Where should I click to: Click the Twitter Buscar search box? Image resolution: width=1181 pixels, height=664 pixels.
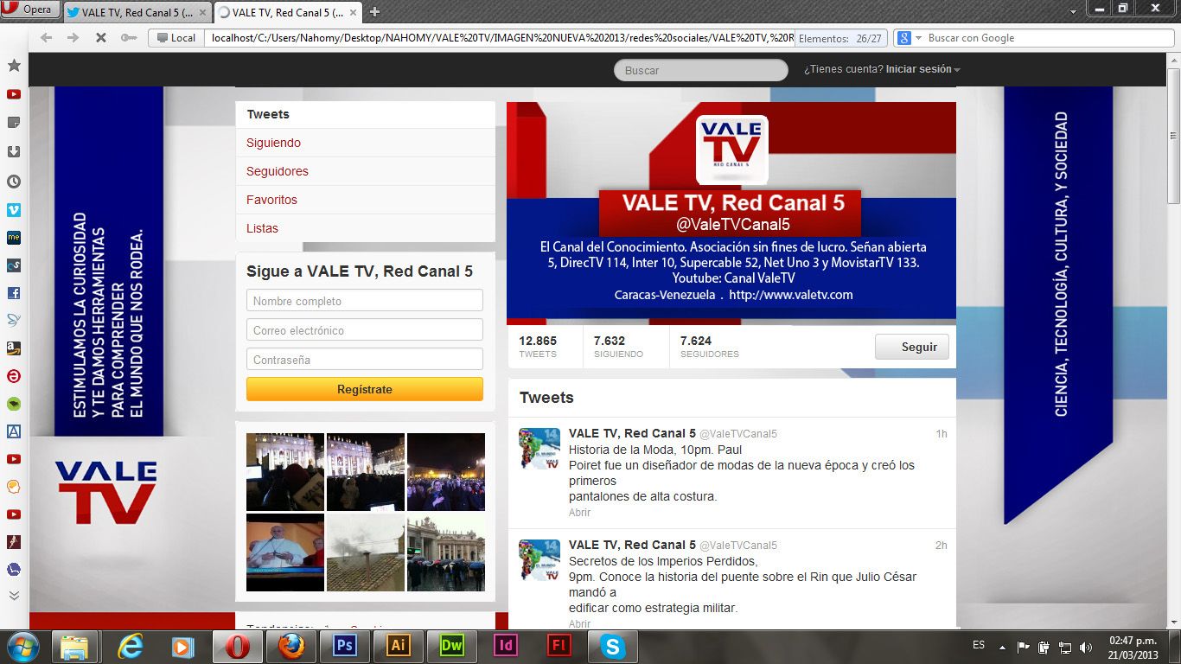tap(701, 70)
